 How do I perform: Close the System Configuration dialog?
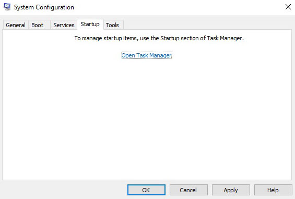pyautogui.click(x=288, y=7)
